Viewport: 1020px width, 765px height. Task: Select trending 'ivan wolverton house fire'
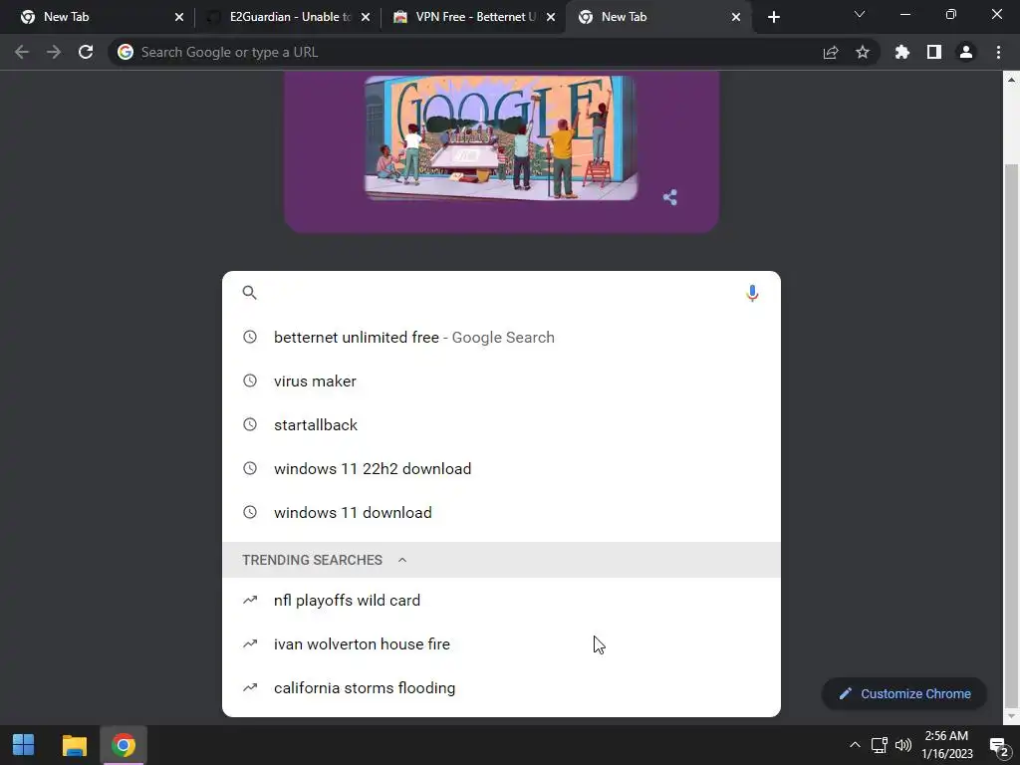click(501, 644)
